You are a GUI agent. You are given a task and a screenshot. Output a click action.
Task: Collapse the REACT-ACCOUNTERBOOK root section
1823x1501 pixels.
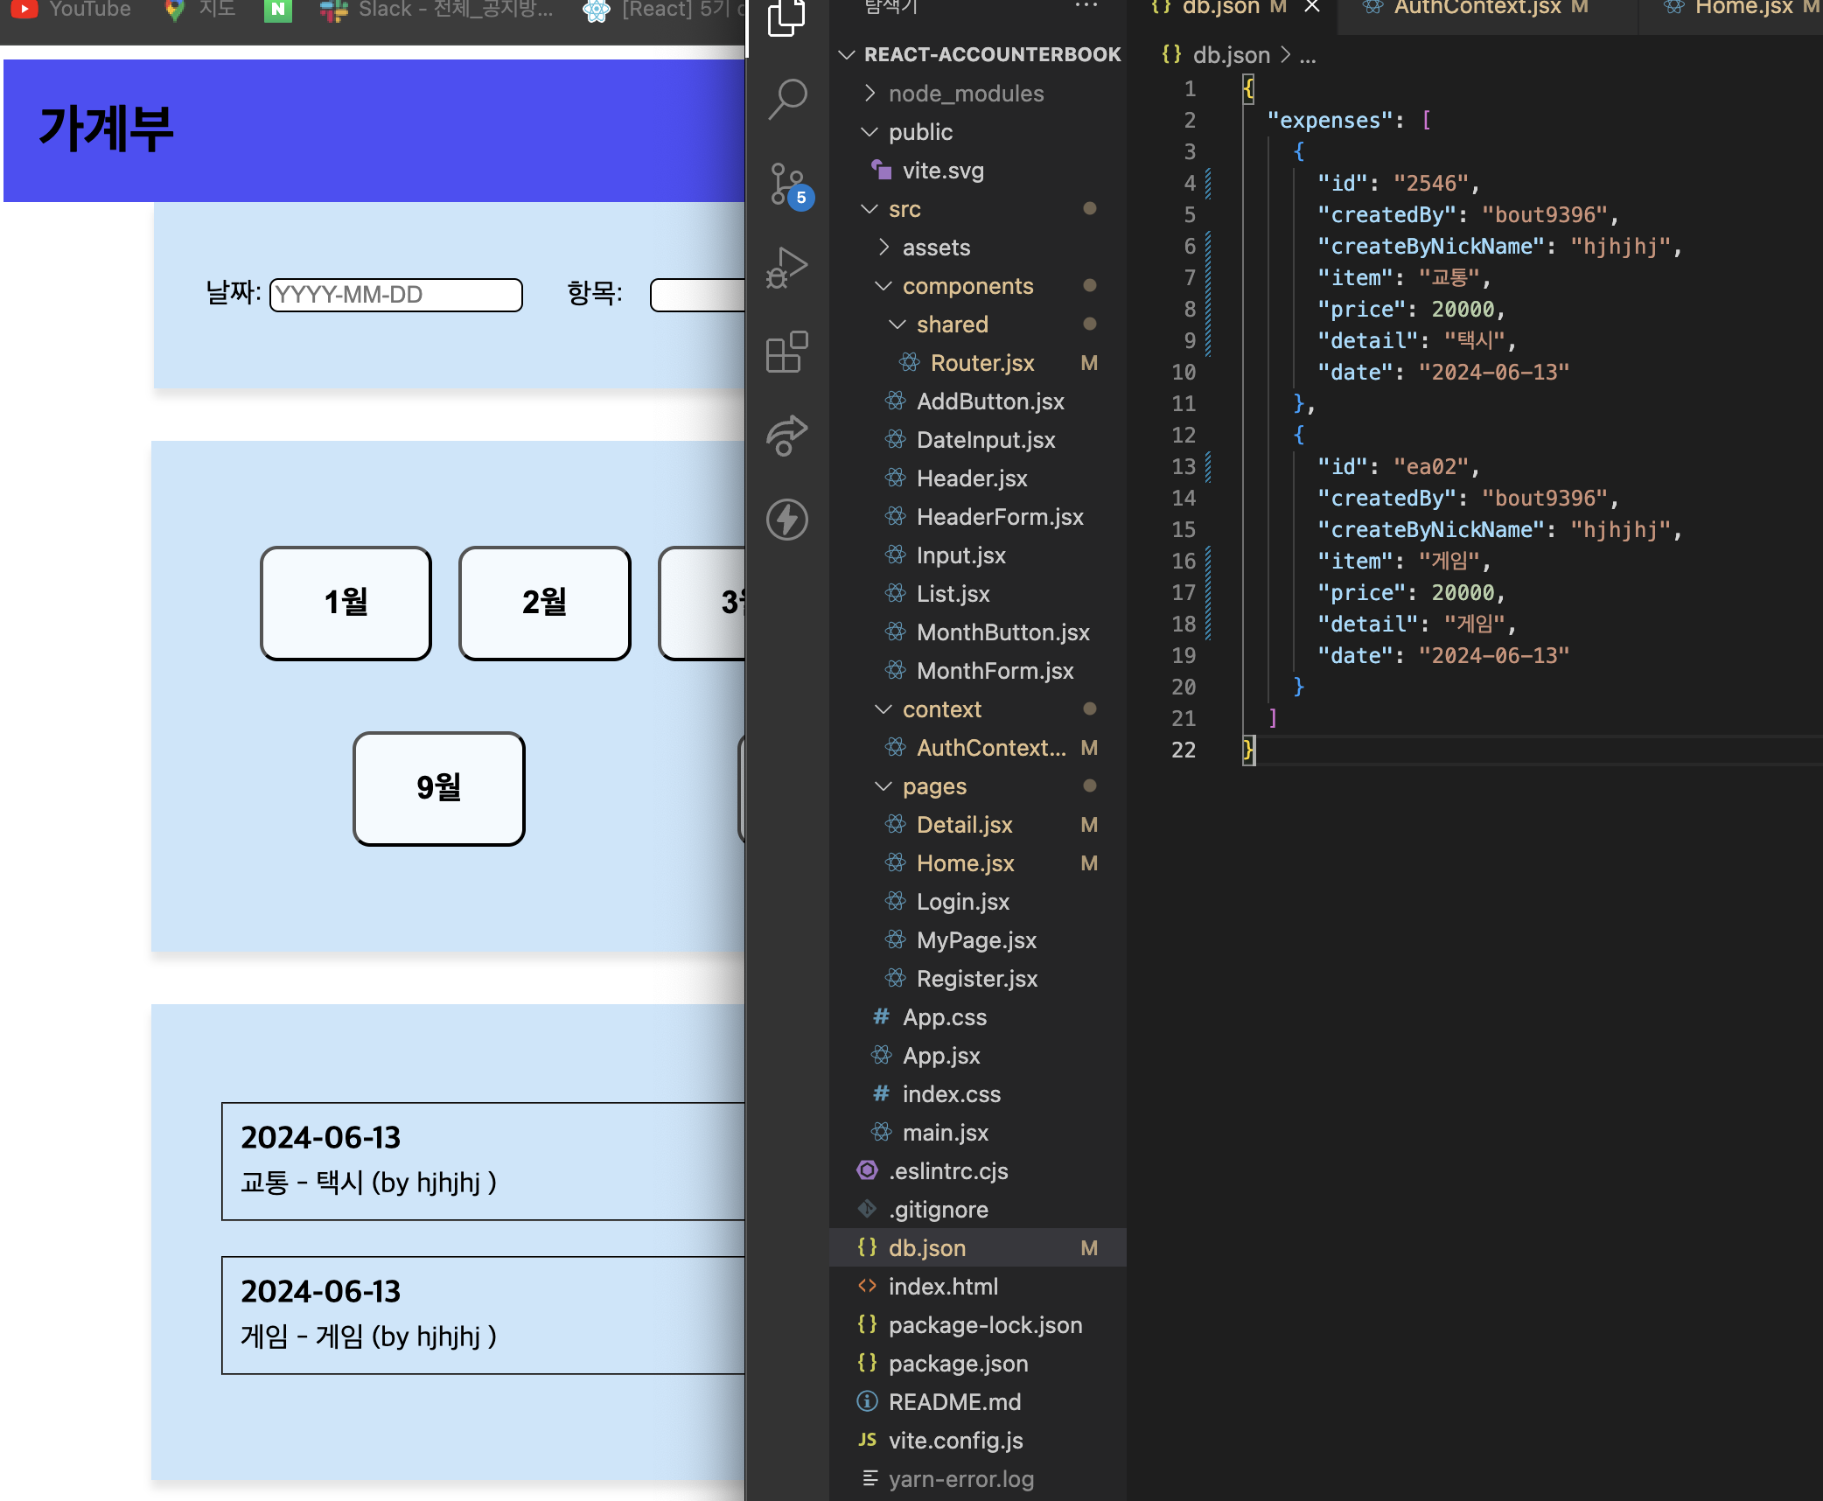tap(992, 54)
